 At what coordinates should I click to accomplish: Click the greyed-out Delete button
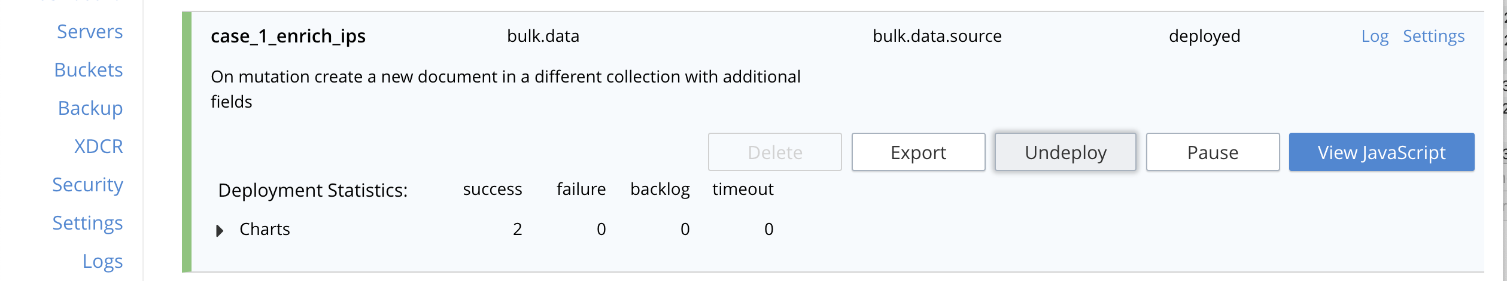point(774,152)
